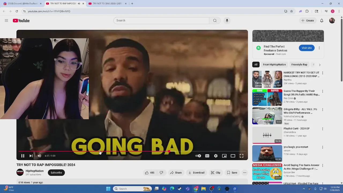343x193 pixels.
Task: Bookmark this page with star icon
Action: tap(292, 11)
